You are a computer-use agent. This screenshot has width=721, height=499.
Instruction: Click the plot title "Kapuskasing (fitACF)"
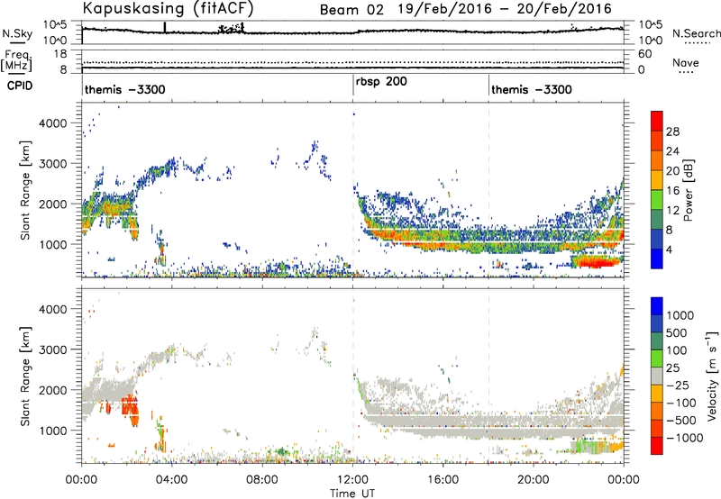(x=168, y=8)
